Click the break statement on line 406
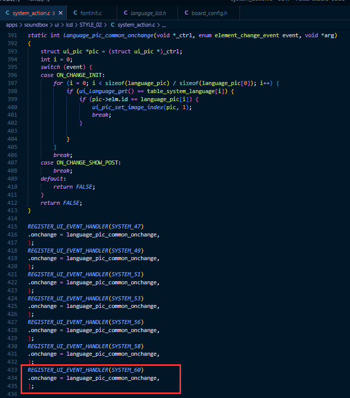The height and width of the screenshot is (398, 350). pyautogui.click(x=63, y=155)
